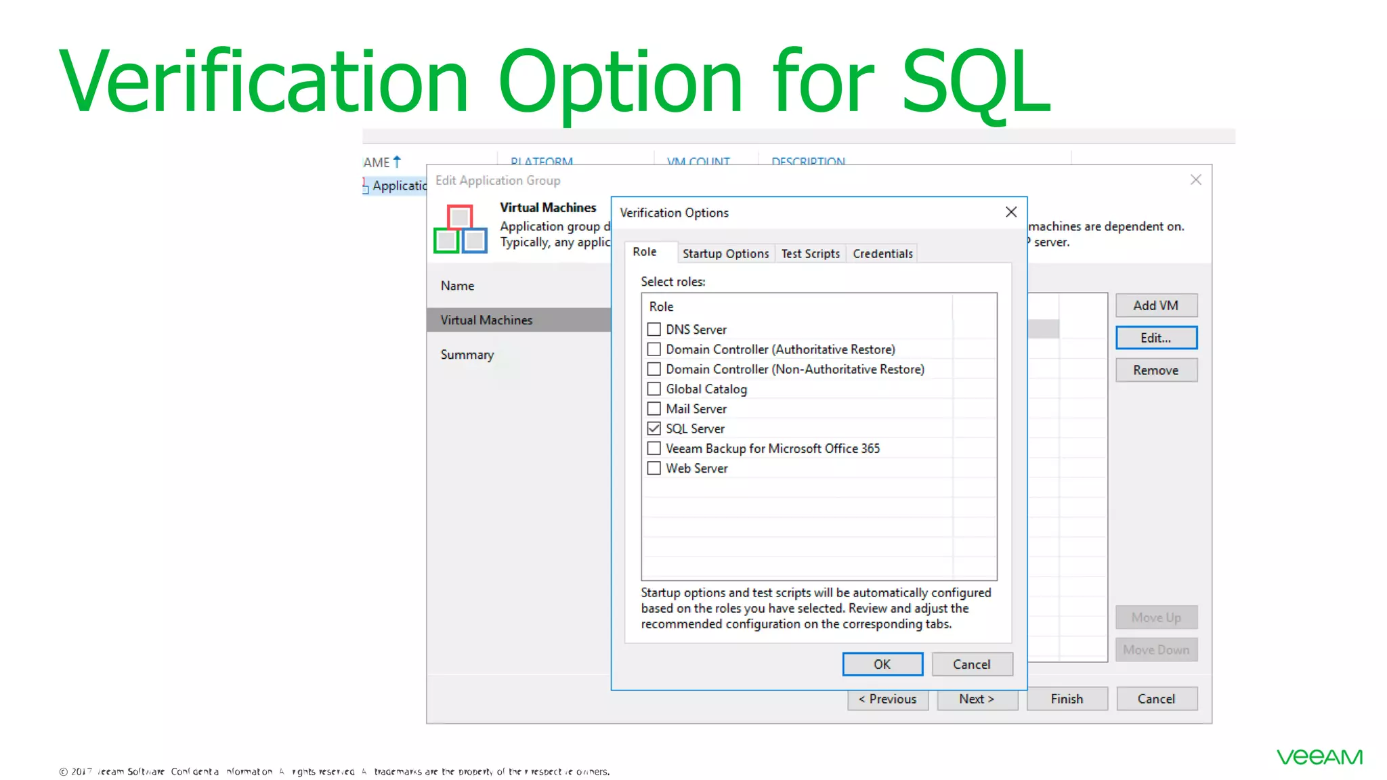The width and height of the screenshot is (1387, 780).
Task: Click the Add VM button
Action: tap(1156, 305)
